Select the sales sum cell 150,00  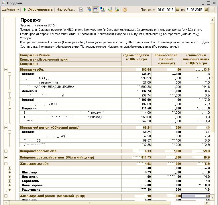[137, 117]
